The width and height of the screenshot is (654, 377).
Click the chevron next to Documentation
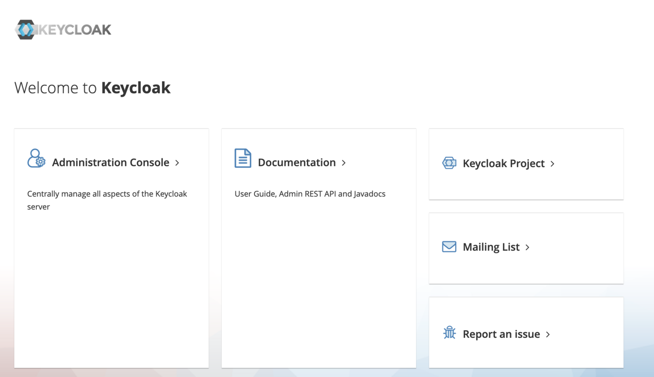tap(343, 163)
